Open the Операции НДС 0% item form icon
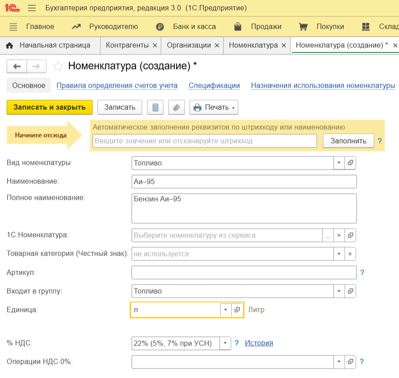The width and height of the screenshot is (399, 378). point(350,362)
